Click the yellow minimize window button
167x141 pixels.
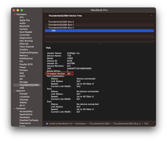click(18, 10)
